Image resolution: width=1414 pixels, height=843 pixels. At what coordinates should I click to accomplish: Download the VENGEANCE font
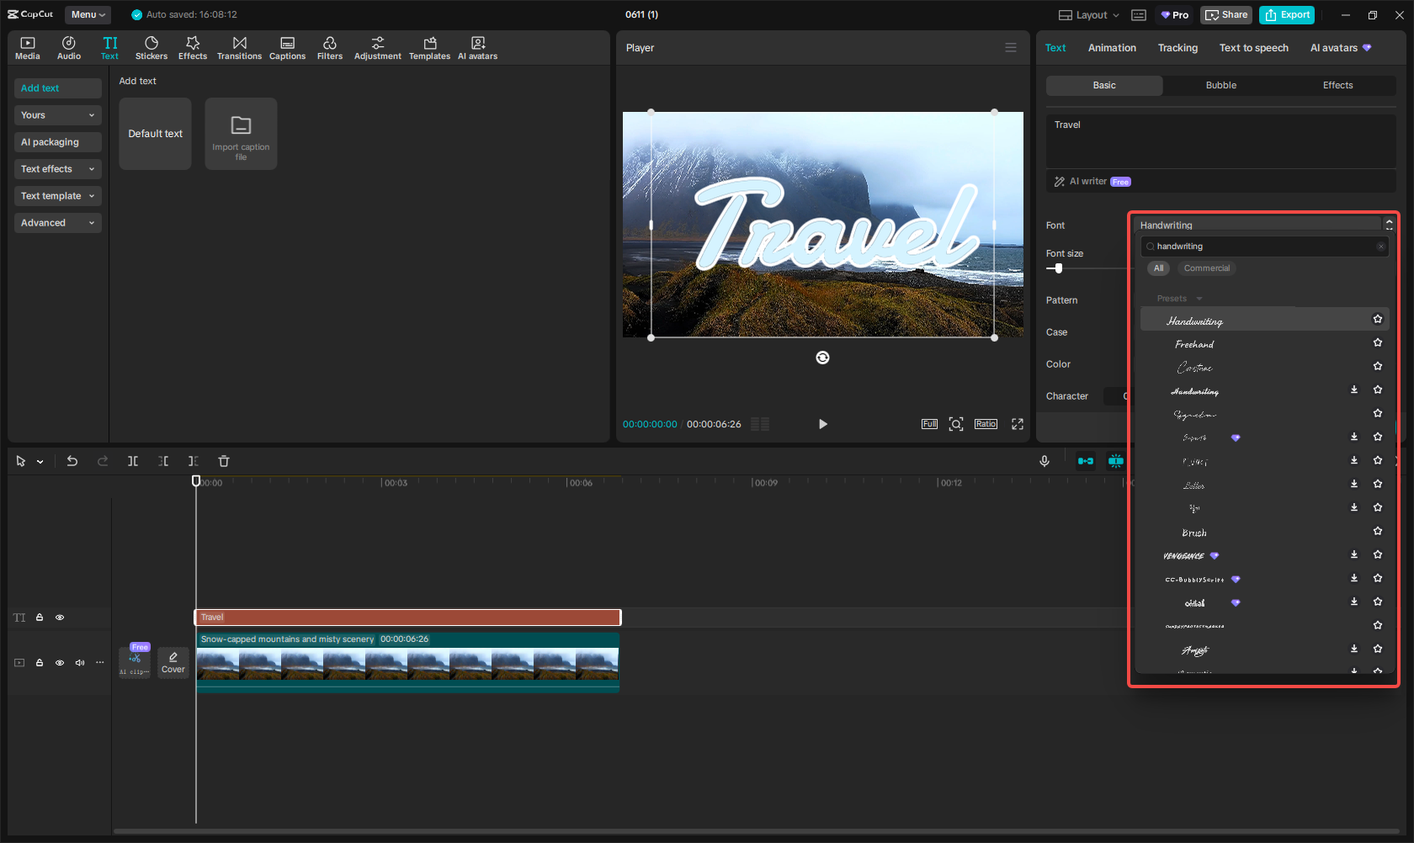click(1353, 554)
